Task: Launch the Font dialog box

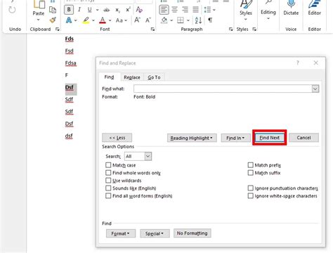Action: 152,30
